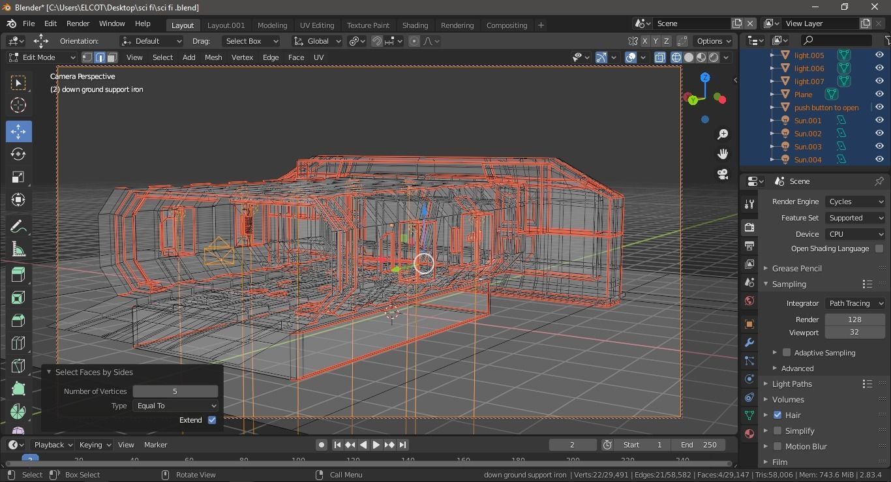Open the Integrator Path Tracing dropdown
This screenshot has width=891, height=482.
(855, 303)
